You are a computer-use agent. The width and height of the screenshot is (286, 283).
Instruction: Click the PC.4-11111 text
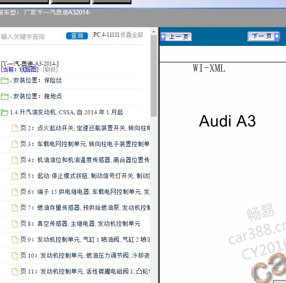[106, 35]
